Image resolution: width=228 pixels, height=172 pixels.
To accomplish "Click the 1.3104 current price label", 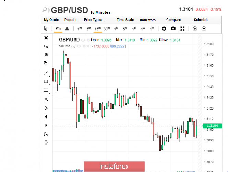I will coord(212,126).
